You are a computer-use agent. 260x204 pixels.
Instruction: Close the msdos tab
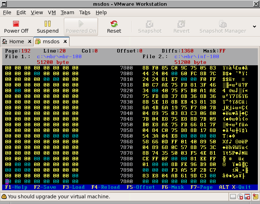65,42
